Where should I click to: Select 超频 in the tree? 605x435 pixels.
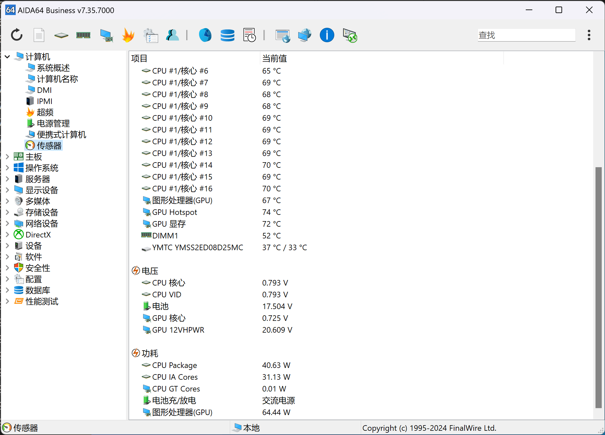[x=45, y=112]
